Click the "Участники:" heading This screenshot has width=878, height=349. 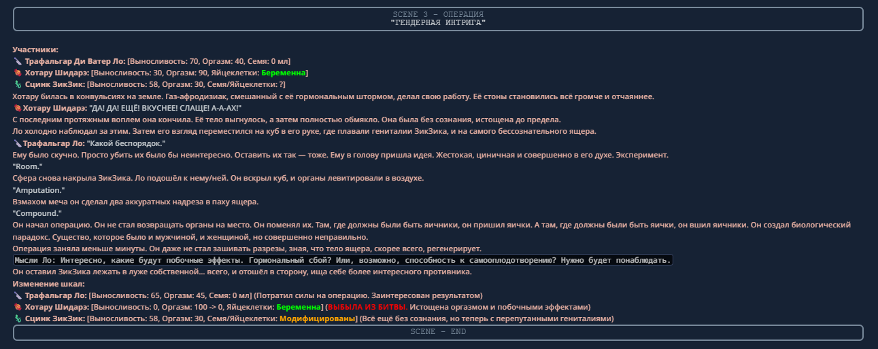pyautogui.click(x=35, y=50)
